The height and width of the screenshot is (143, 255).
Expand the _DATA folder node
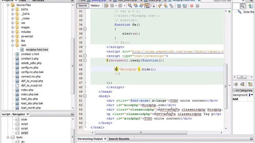coord(12,14)
